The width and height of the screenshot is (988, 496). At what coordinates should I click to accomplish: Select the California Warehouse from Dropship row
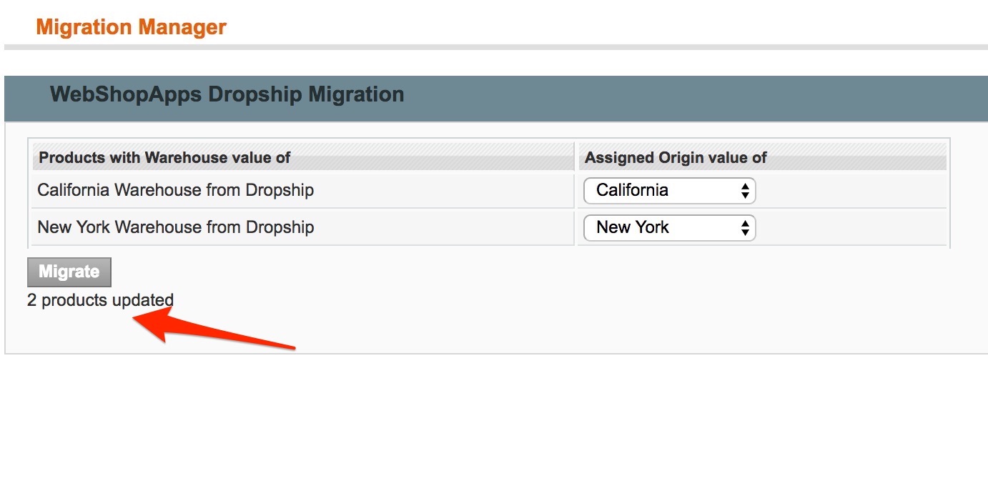(175, 190)
